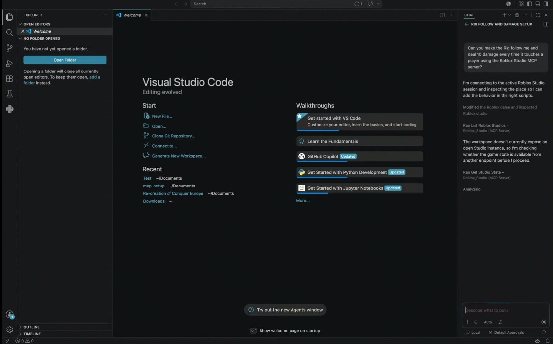Open the Accounts menu icon
Image resolution: width=553 pixels, height=344 pixels.
pos(10,315)
